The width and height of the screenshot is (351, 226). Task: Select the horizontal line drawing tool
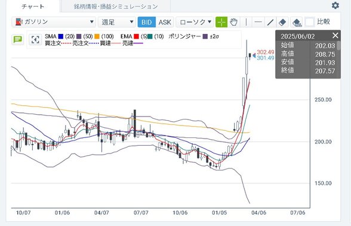point(258,22)
